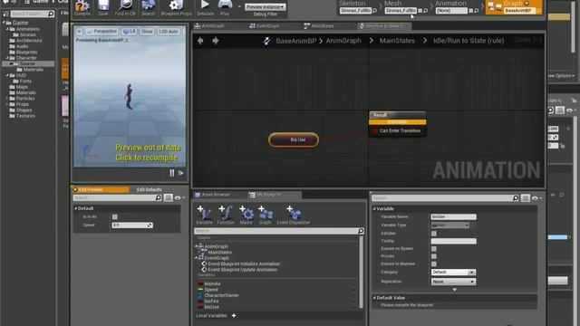Screen dimensions: 580x326
Task: Toggle Lit view mode in preview viewport
Action: [129, 32]
